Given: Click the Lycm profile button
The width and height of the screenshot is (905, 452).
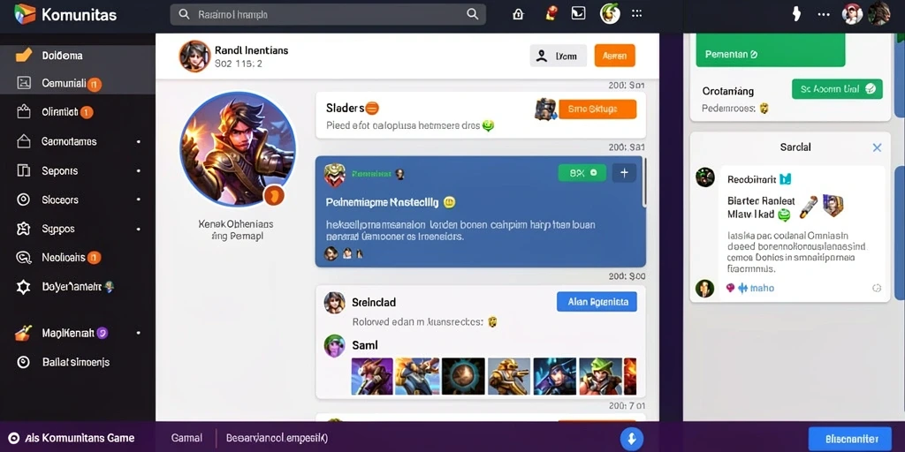Looking at the screenshot, I should pos(559,56).
